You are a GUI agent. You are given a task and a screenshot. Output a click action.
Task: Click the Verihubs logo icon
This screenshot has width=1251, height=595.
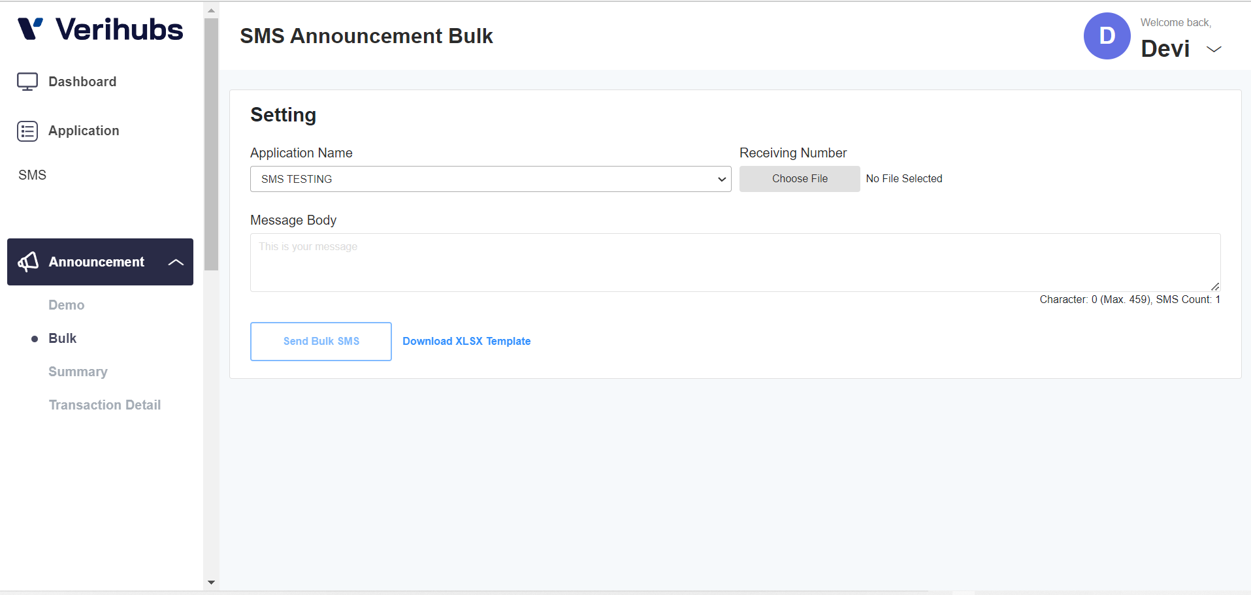tap(30, 29)
